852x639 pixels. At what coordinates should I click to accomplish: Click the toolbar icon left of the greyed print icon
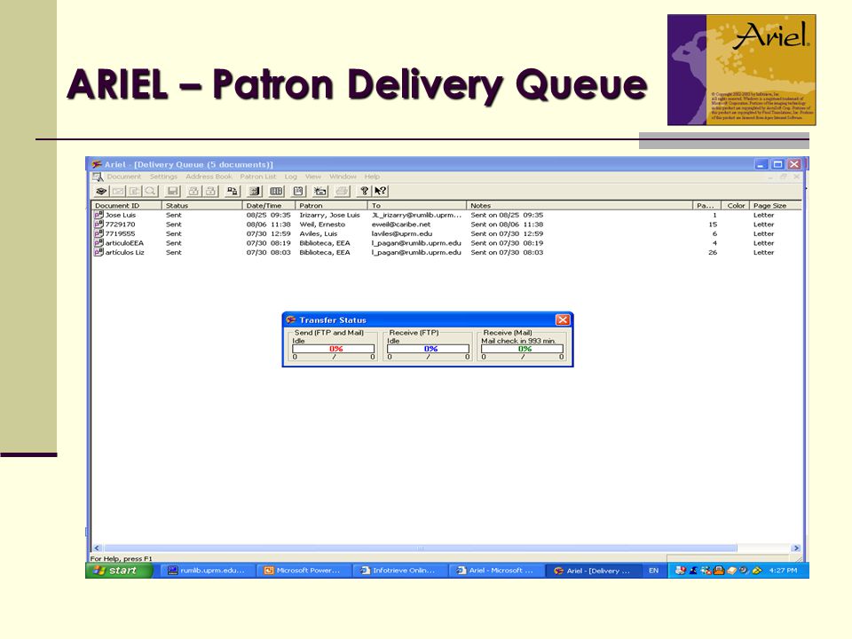pyautogui.click(x=320, y=191)
